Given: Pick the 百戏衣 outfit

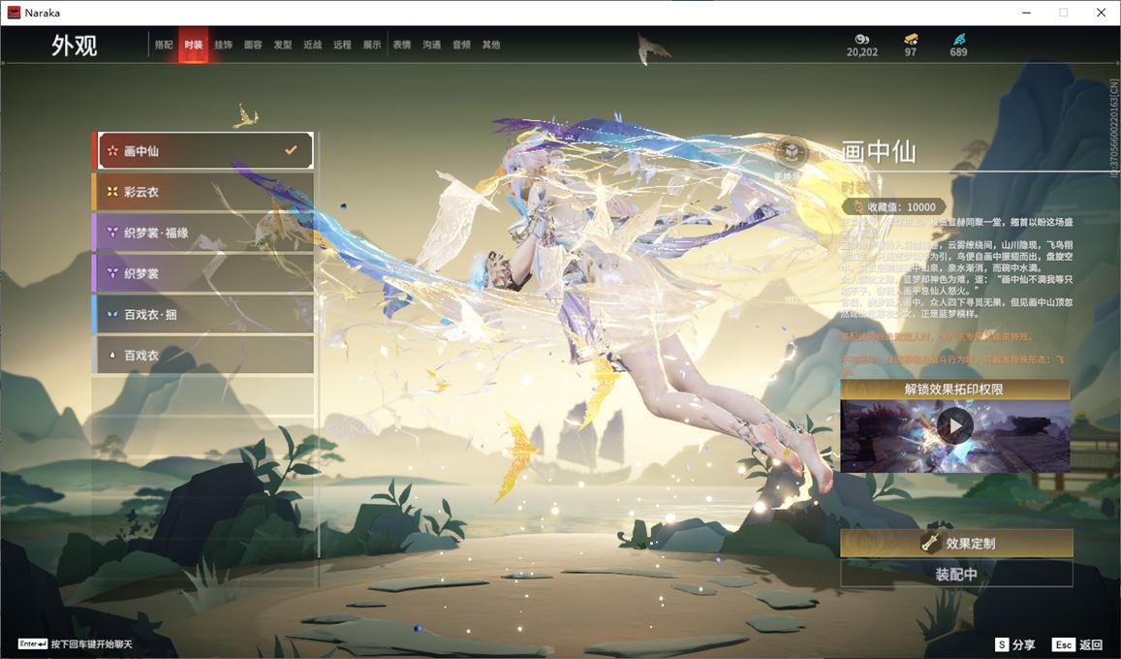Looking at the screenshot, I should click(203, 355).
